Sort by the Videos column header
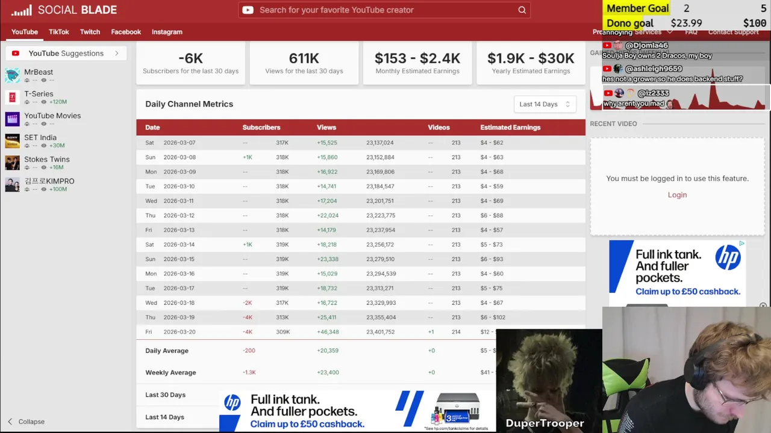 439,127
